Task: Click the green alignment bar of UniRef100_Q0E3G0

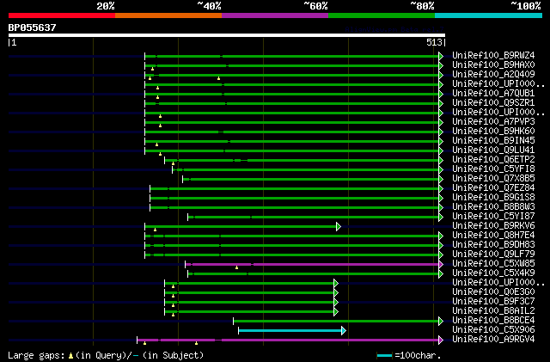Action: [249, 292]
